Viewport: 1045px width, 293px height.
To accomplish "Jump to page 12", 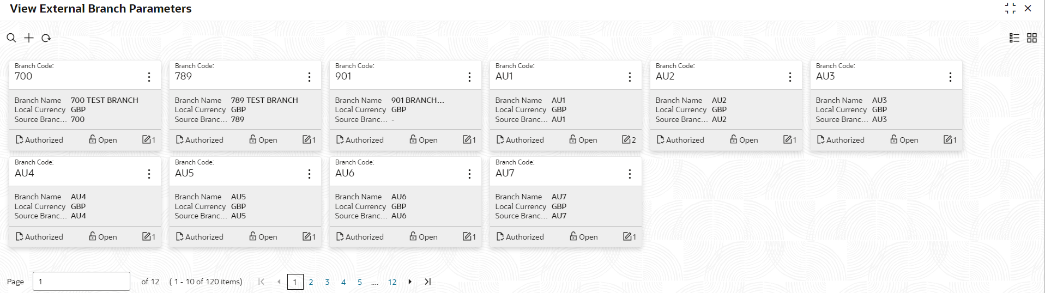I will [x=392, y=282].
